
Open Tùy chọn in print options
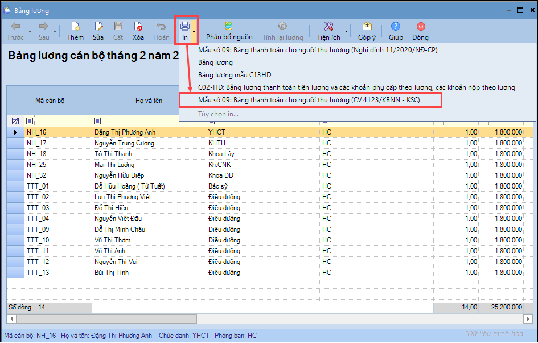[218, 114]
